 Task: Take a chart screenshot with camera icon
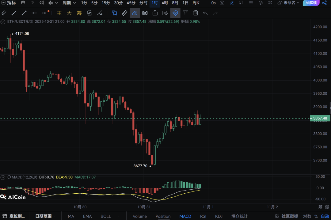[222, 3]
